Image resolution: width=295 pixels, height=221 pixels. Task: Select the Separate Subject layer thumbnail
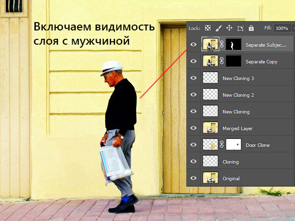coord(210,44)
